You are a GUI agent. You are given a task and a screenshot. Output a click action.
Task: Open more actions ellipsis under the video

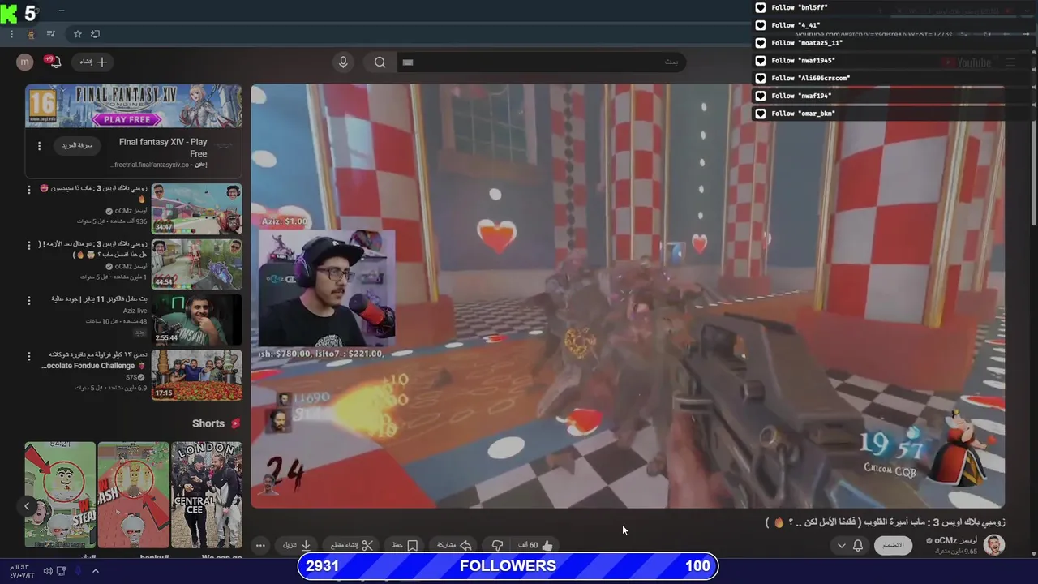[x=260, y=545]
